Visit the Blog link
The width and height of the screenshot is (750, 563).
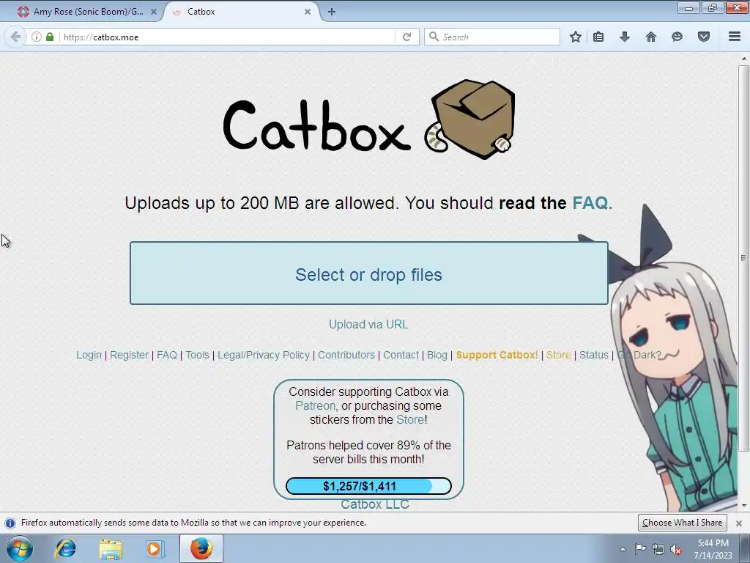click(x=437, y=355)
